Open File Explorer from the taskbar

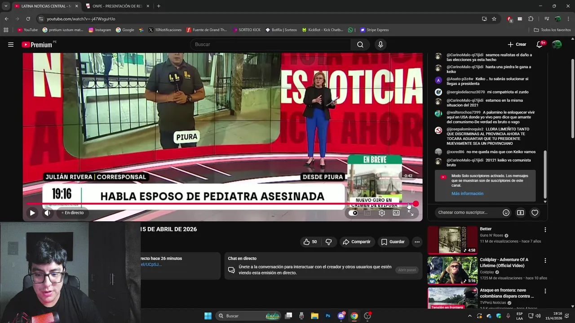(x=314, y=316)
